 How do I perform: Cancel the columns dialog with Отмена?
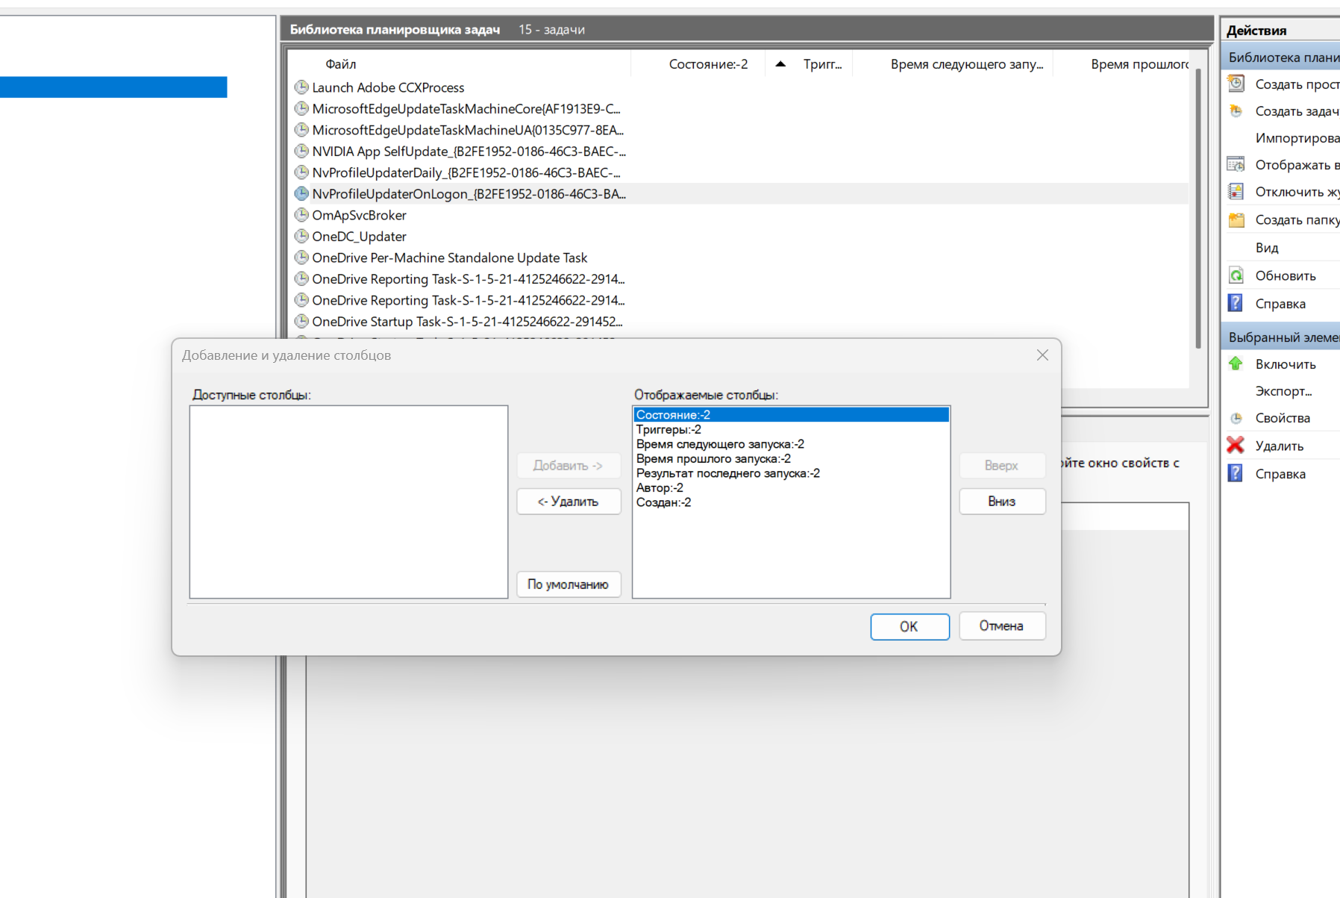coord(1001,626)
